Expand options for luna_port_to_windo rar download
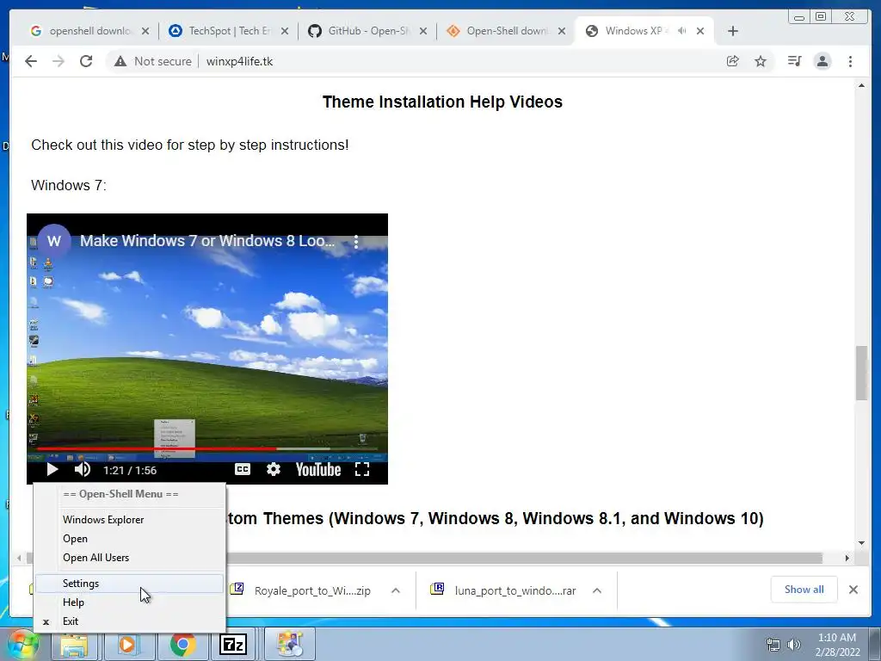The image size is (881, 661). coord(597,590)
